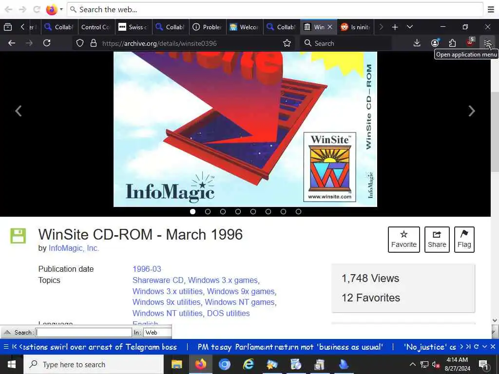Select the third carousel dot
The width and height of the screenshot is (499, 374).
pos(223,211)
